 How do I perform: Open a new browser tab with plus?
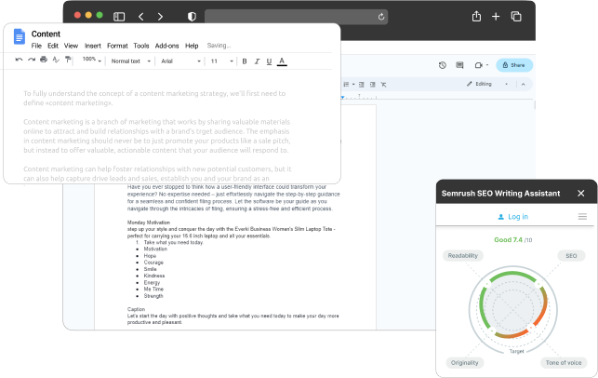[x=496, y=17]
